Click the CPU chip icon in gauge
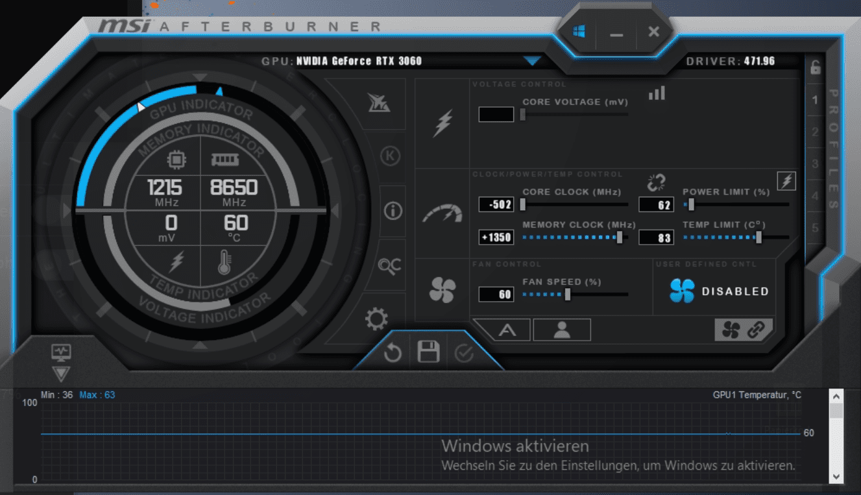The height and width of the screenshot is (495, 861). (176, 160)
